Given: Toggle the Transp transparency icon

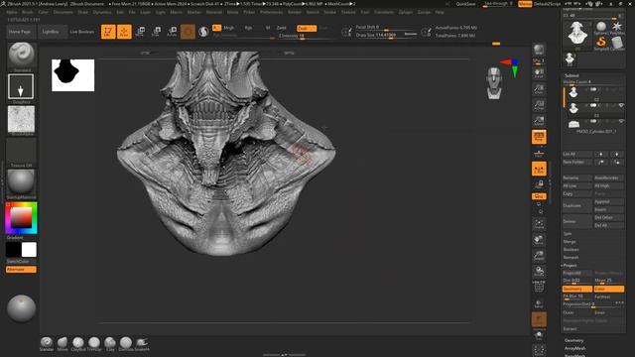Looking at the screenshot, I should point(539,303).
